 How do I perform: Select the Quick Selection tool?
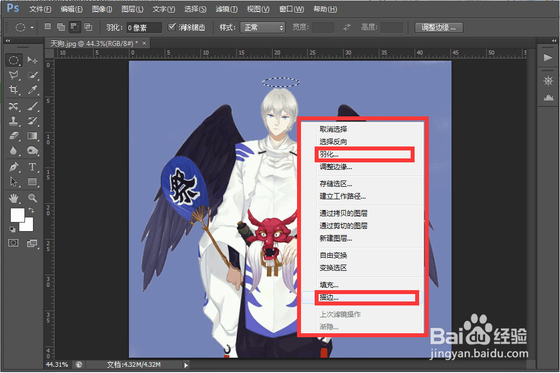click(x=32, y=75)
